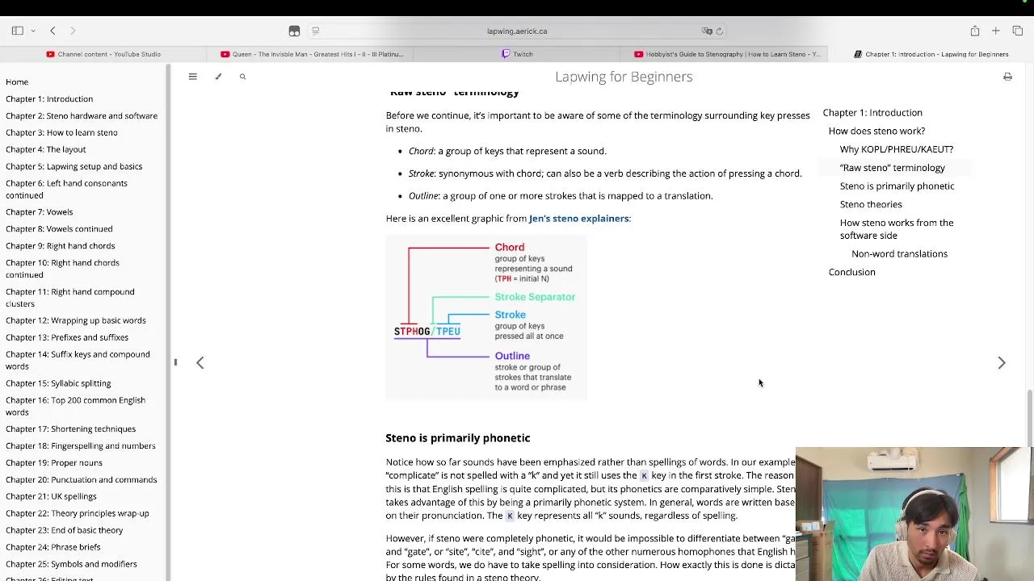This screenshot has width=1034, height=581.
Task: Switch to Hobbyist's Guide to Stenography tab
Action: [726, 54]
